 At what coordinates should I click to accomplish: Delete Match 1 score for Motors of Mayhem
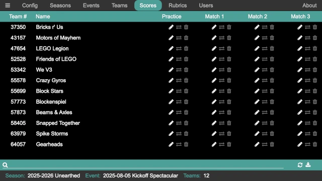point(229,38)
